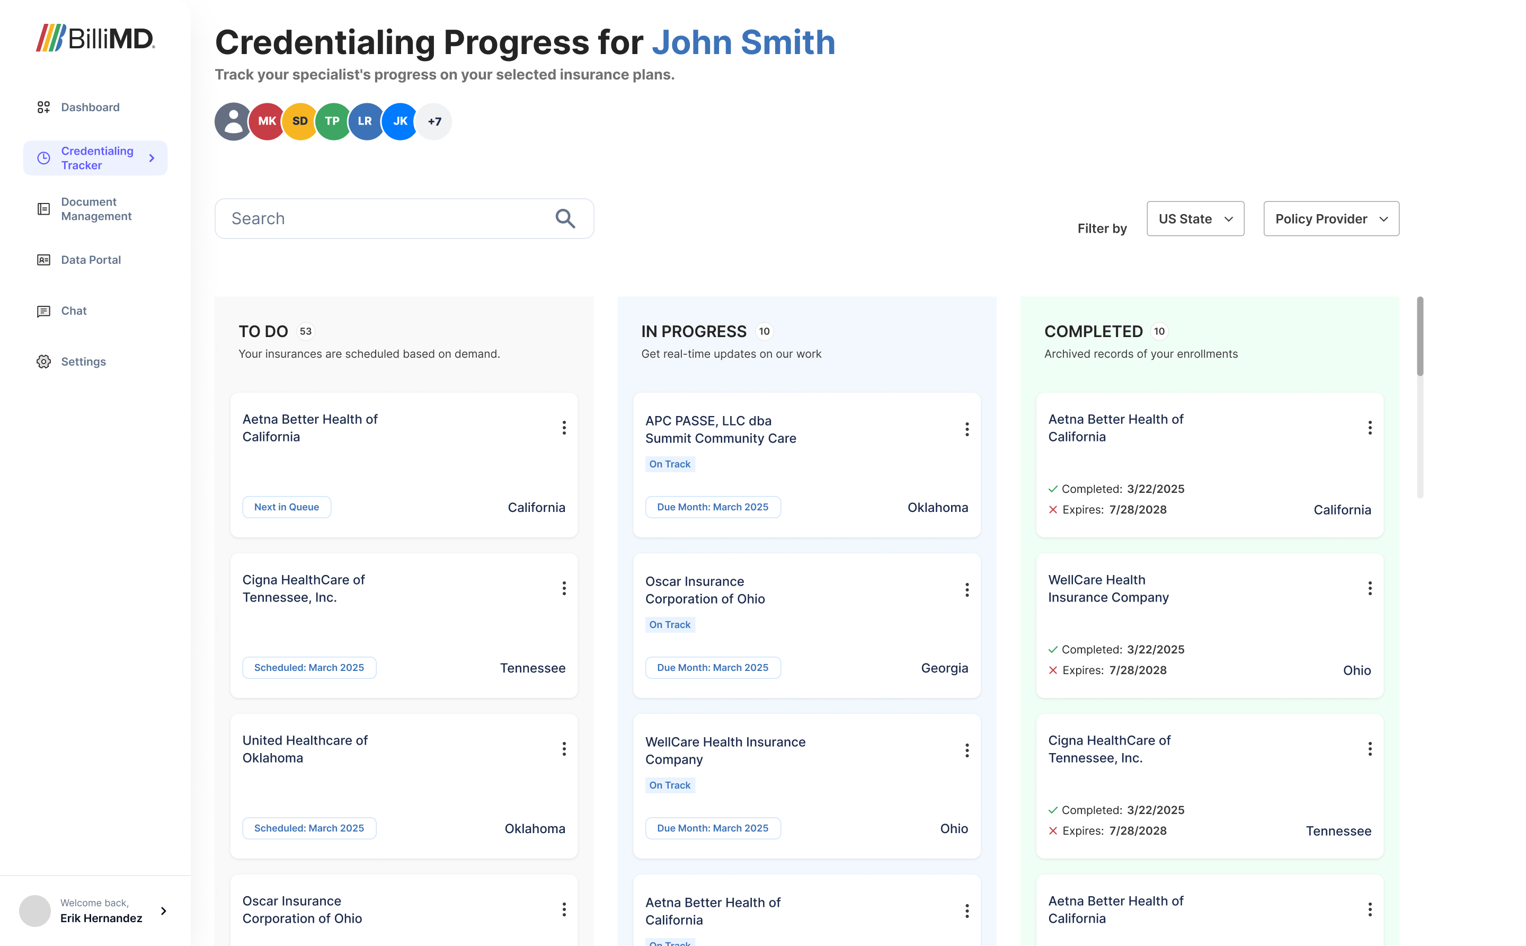This screenshot has width=1526, height=946.
Task: Click the Next in Queue badge
Action: coord(287,507)
